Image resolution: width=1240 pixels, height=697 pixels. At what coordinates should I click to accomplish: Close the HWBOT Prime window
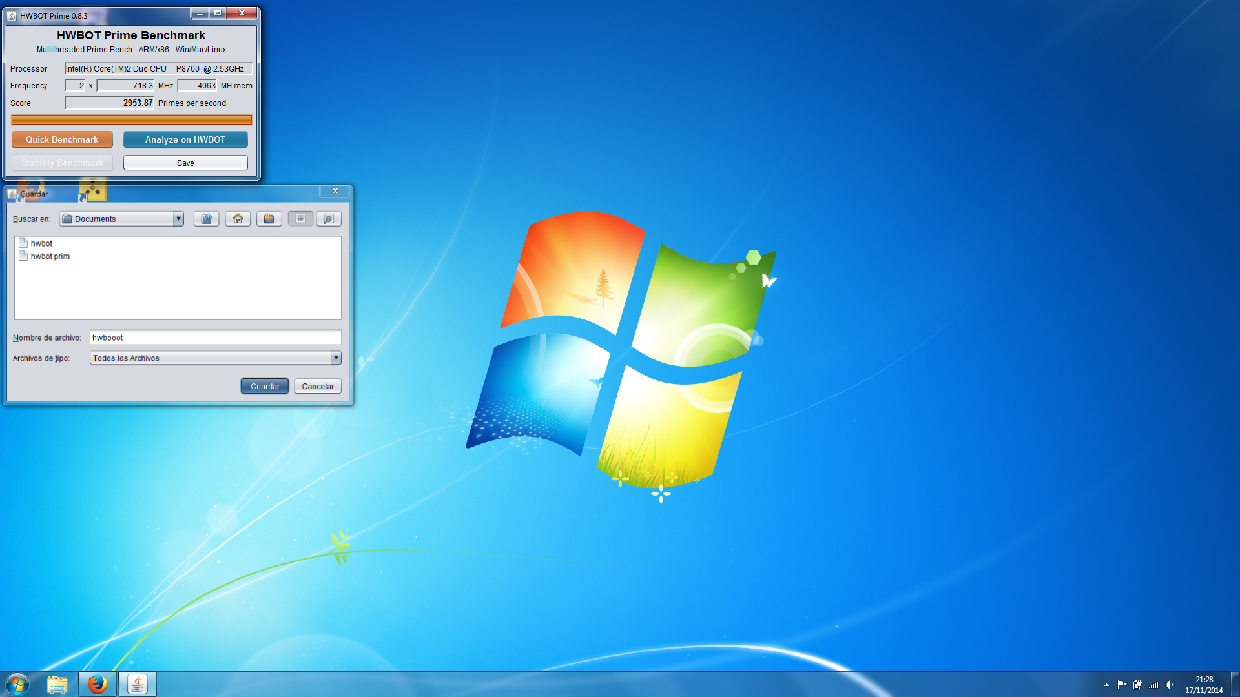[242, 13]
